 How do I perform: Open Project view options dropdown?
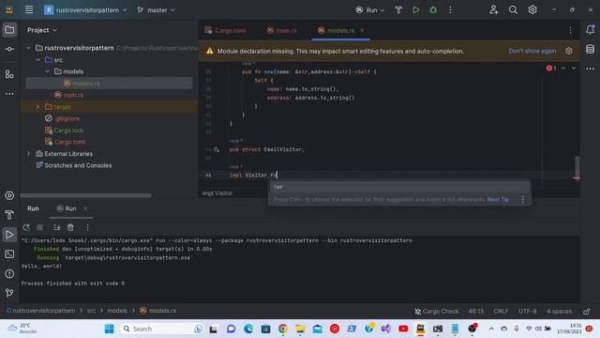[41, 30]
